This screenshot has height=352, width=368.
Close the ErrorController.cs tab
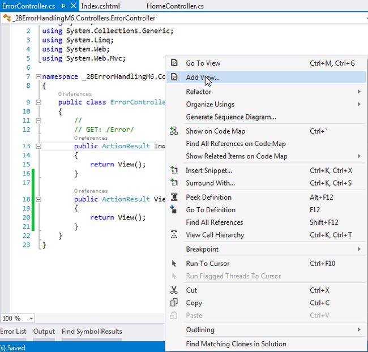pyautogui.click(x=72, y=6)
